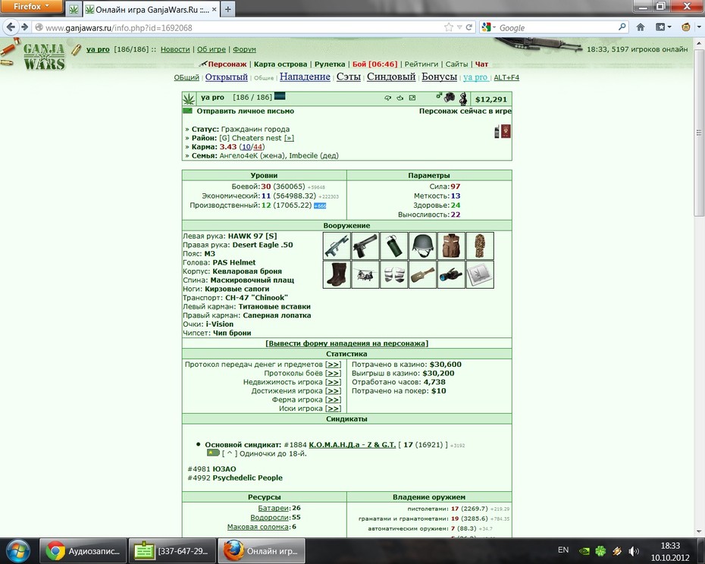
Task: Click the syndicate badge icon before Одиночки
Action: click(213, 453)
